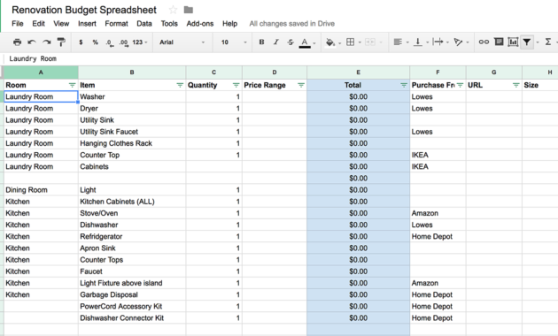Select the Amazon cell in Stove/Oven row
The image size is (558, 336).
438,213
